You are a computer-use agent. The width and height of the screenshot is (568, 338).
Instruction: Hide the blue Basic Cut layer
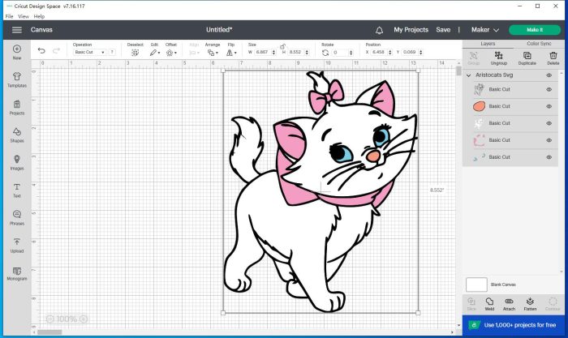pos(549,157)
